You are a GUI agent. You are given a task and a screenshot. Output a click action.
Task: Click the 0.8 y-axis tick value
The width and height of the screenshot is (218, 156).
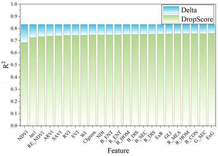coord(14,28)
